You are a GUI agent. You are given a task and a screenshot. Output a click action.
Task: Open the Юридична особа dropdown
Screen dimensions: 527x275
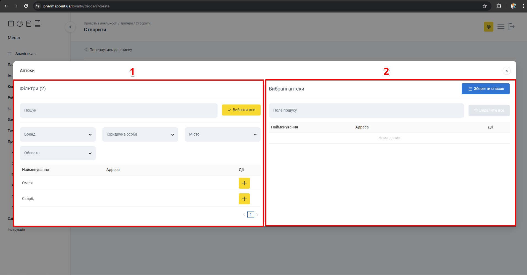coord(140,134)
